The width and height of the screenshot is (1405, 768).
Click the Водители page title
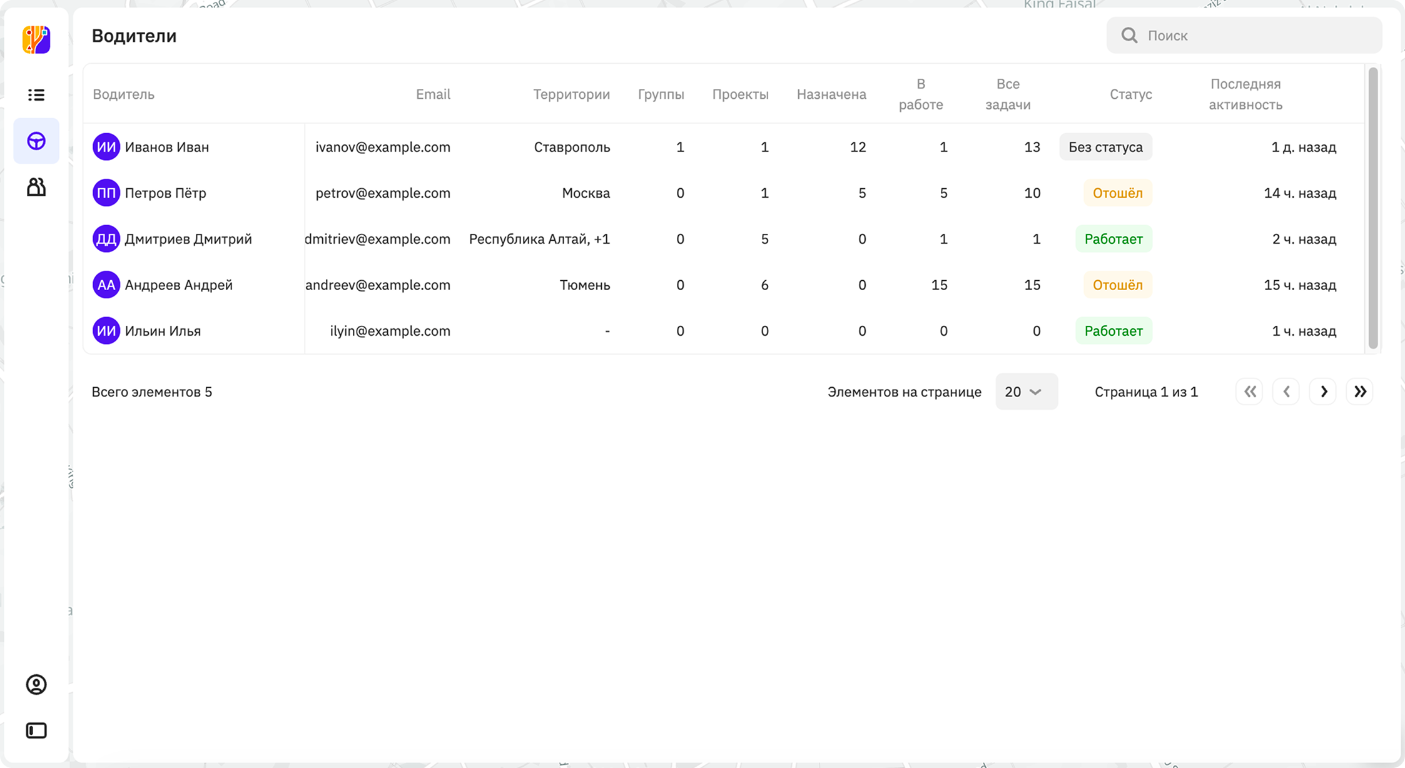(x=134, y=36)
